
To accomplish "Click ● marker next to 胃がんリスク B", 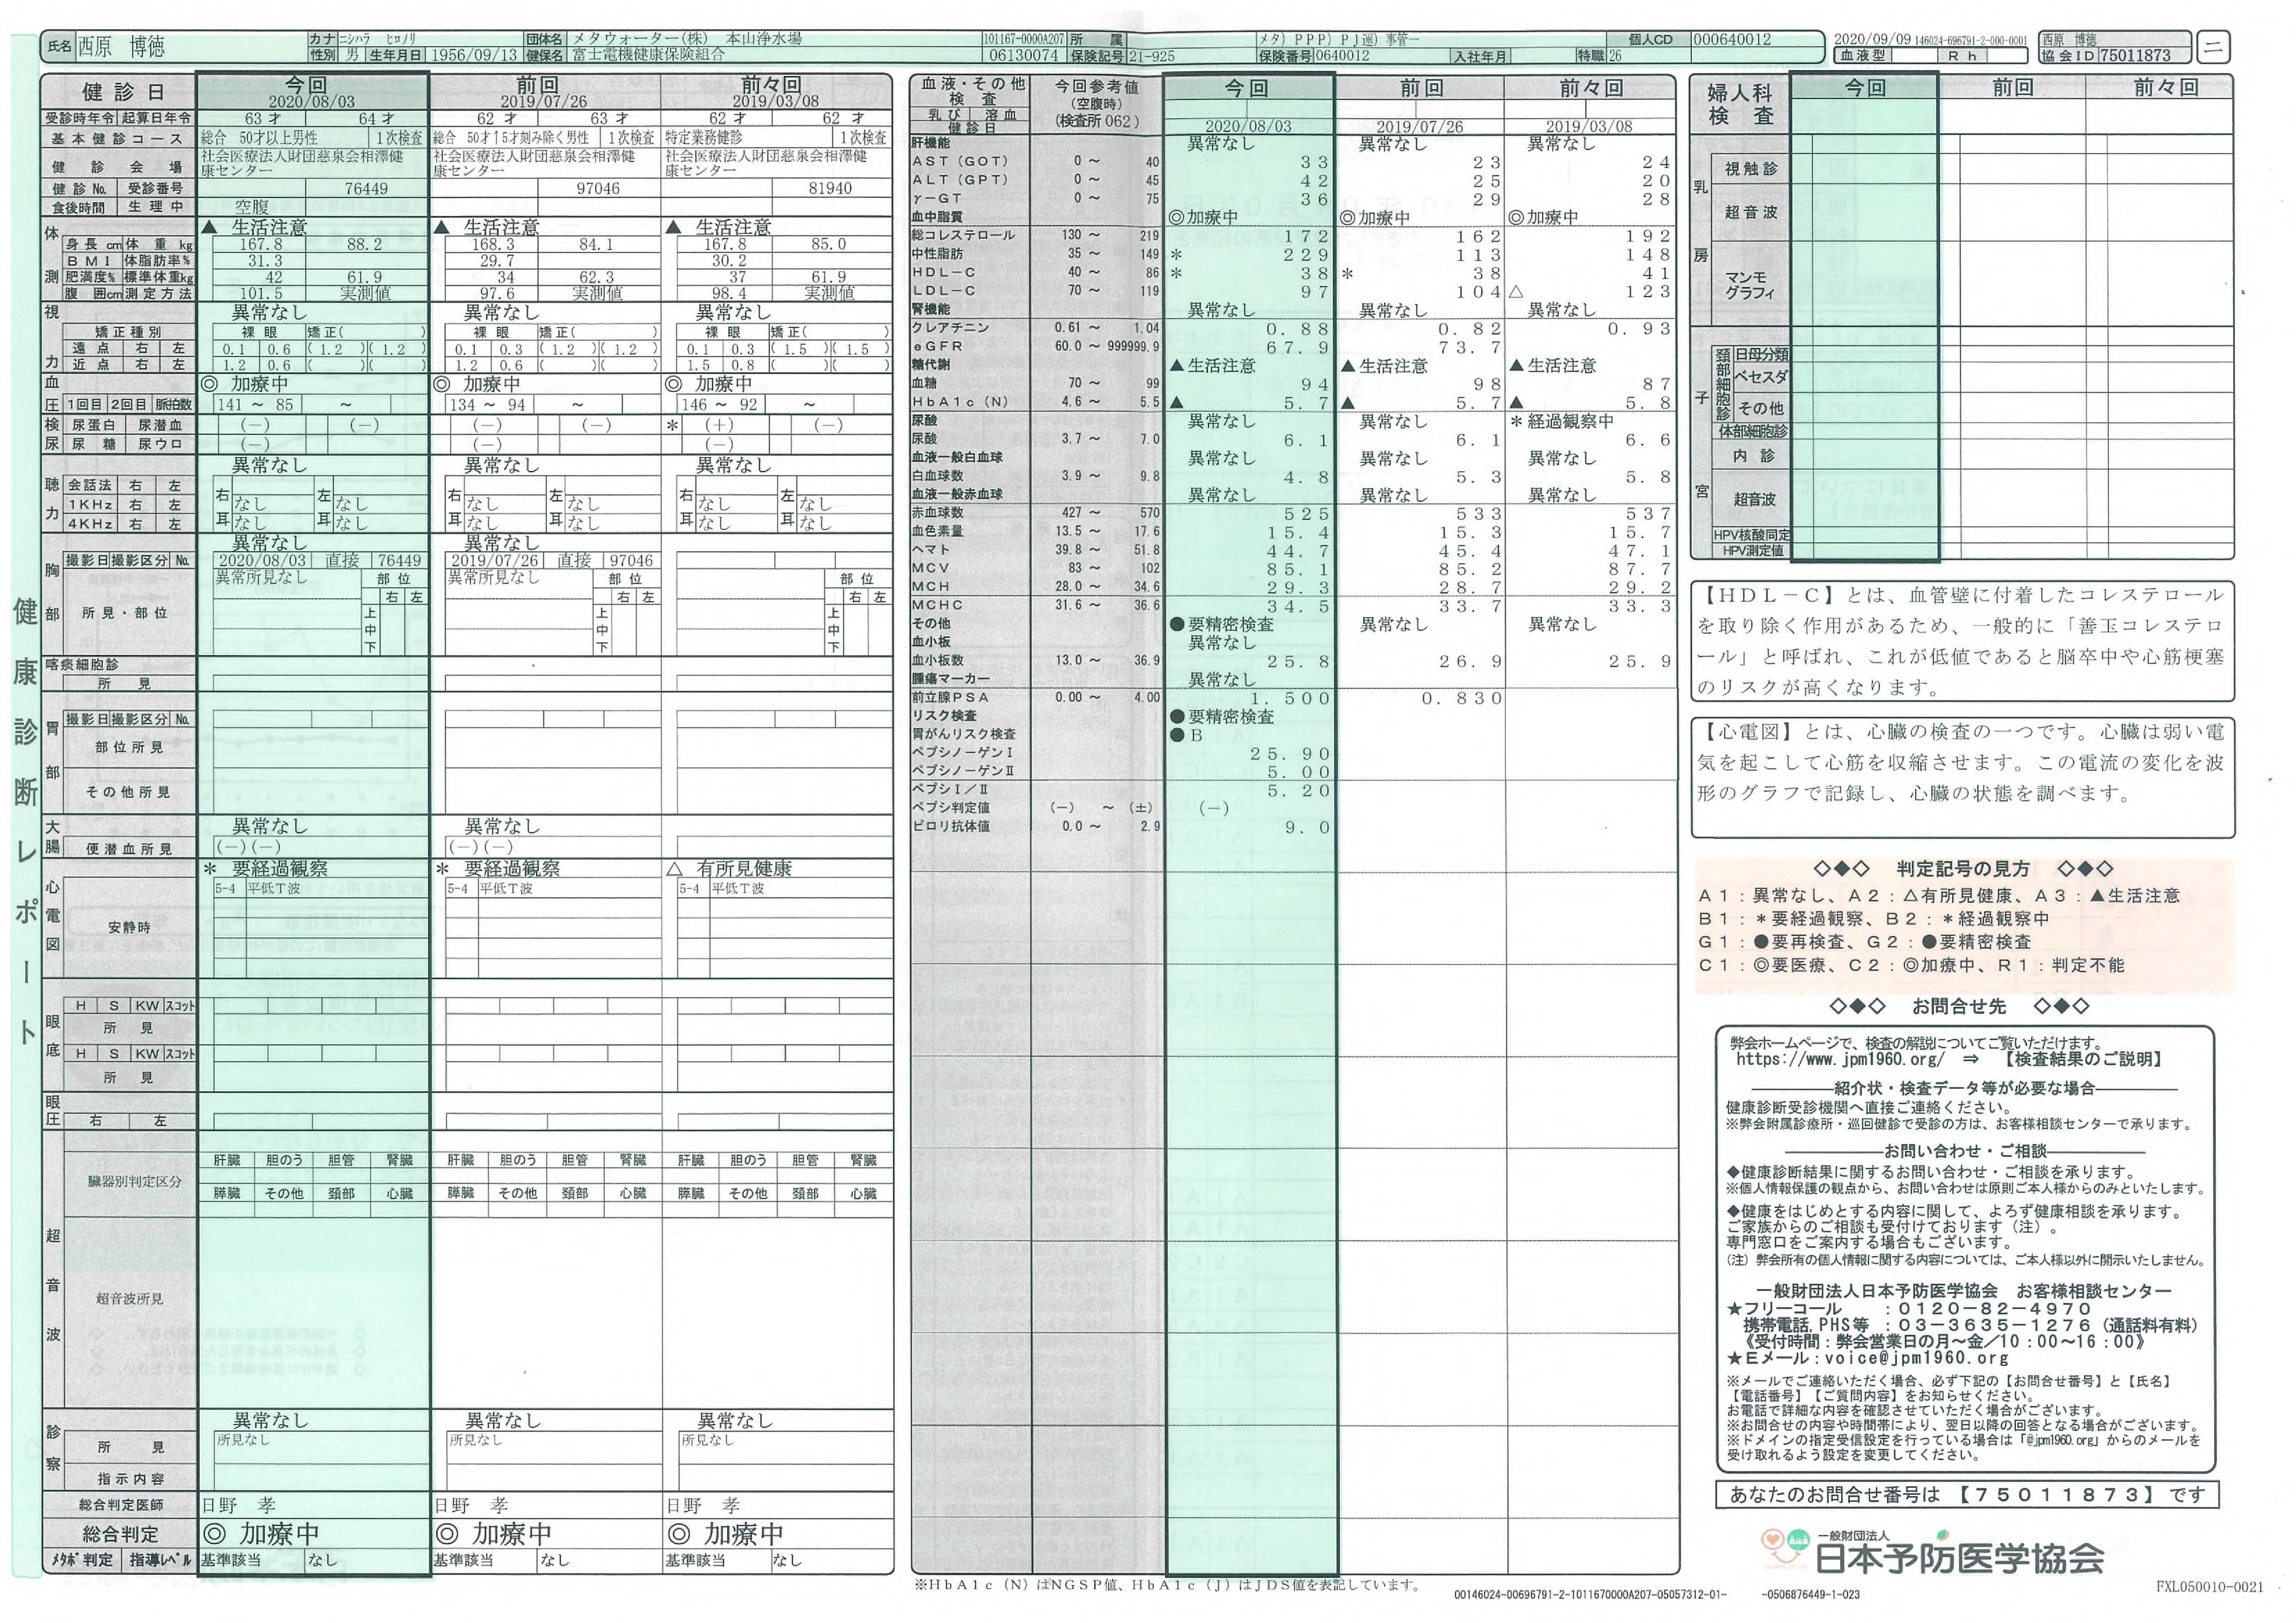I will (x=1177, y=735).
